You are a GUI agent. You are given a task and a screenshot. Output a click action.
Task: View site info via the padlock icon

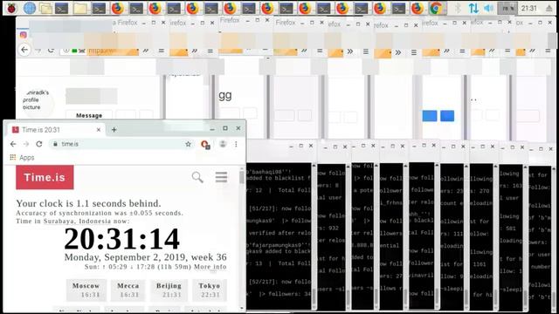(x=55, y=144)
